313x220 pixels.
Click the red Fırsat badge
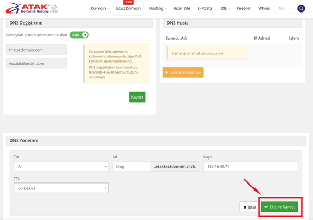pyautogui.click(x=128, y=2)
